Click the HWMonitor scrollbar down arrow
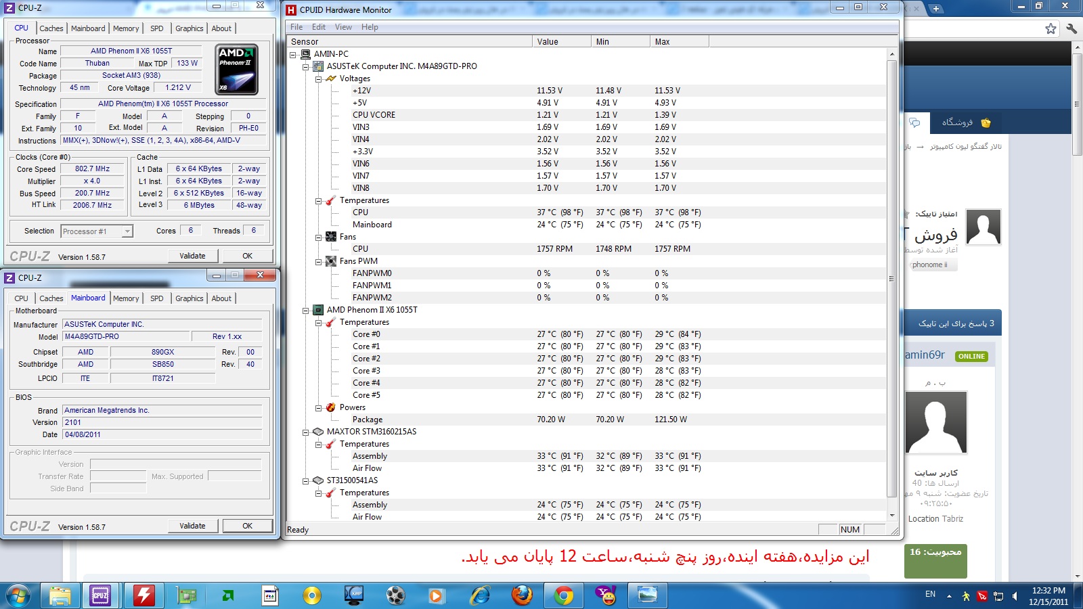This screenshot has width=1083, height=609. [891, 516]
